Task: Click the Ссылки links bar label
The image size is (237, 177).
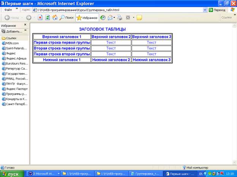Action: (x=226, y=17)
